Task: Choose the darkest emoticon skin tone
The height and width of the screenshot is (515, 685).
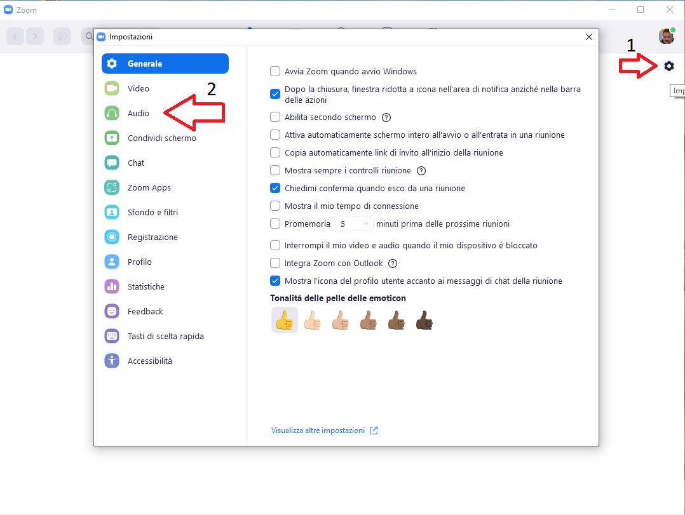Action: [x=424, y=321]
